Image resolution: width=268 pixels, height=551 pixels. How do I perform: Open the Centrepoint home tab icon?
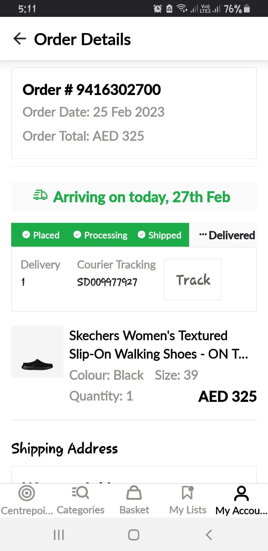[27, 493]
